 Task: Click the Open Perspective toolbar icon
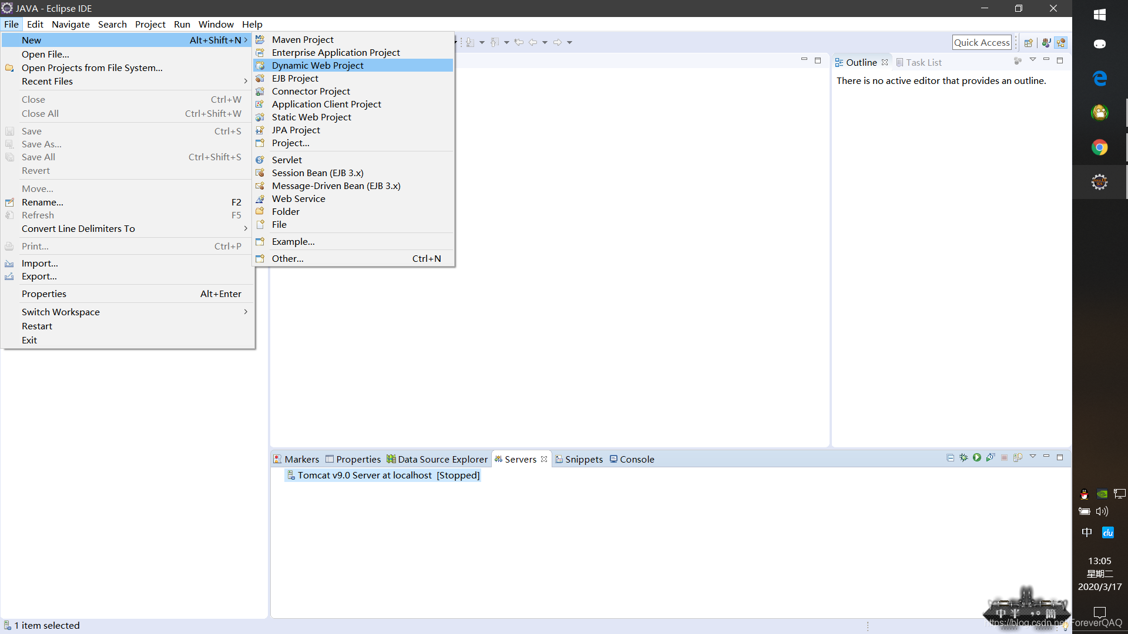click(x=1028, y=43)
